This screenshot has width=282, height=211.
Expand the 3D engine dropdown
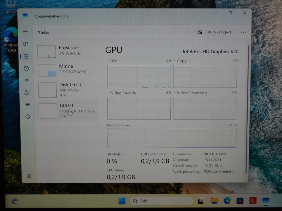point(108,61)
